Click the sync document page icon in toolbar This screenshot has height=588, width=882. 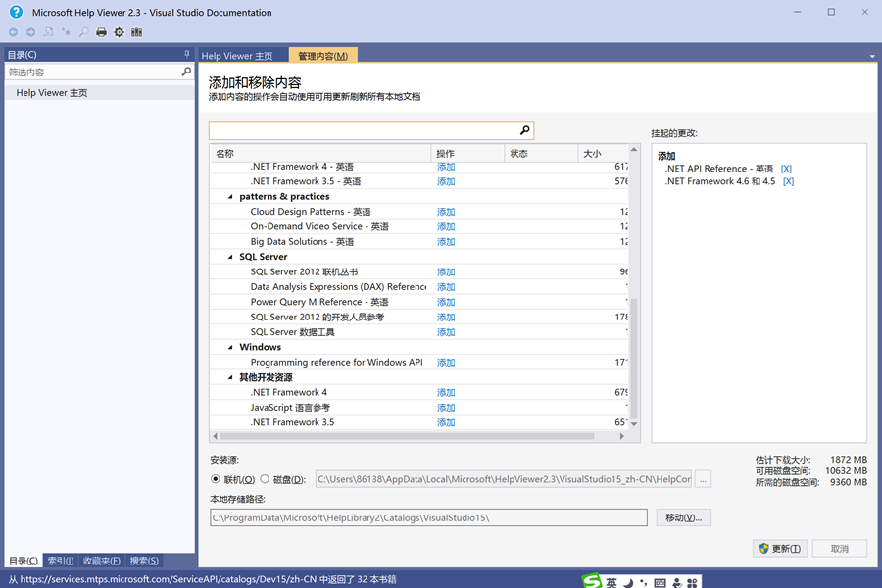tap(48, 32)
